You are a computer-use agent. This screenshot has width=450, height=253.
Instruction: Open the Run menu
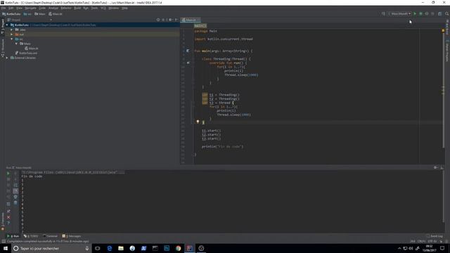click(86, 8)
